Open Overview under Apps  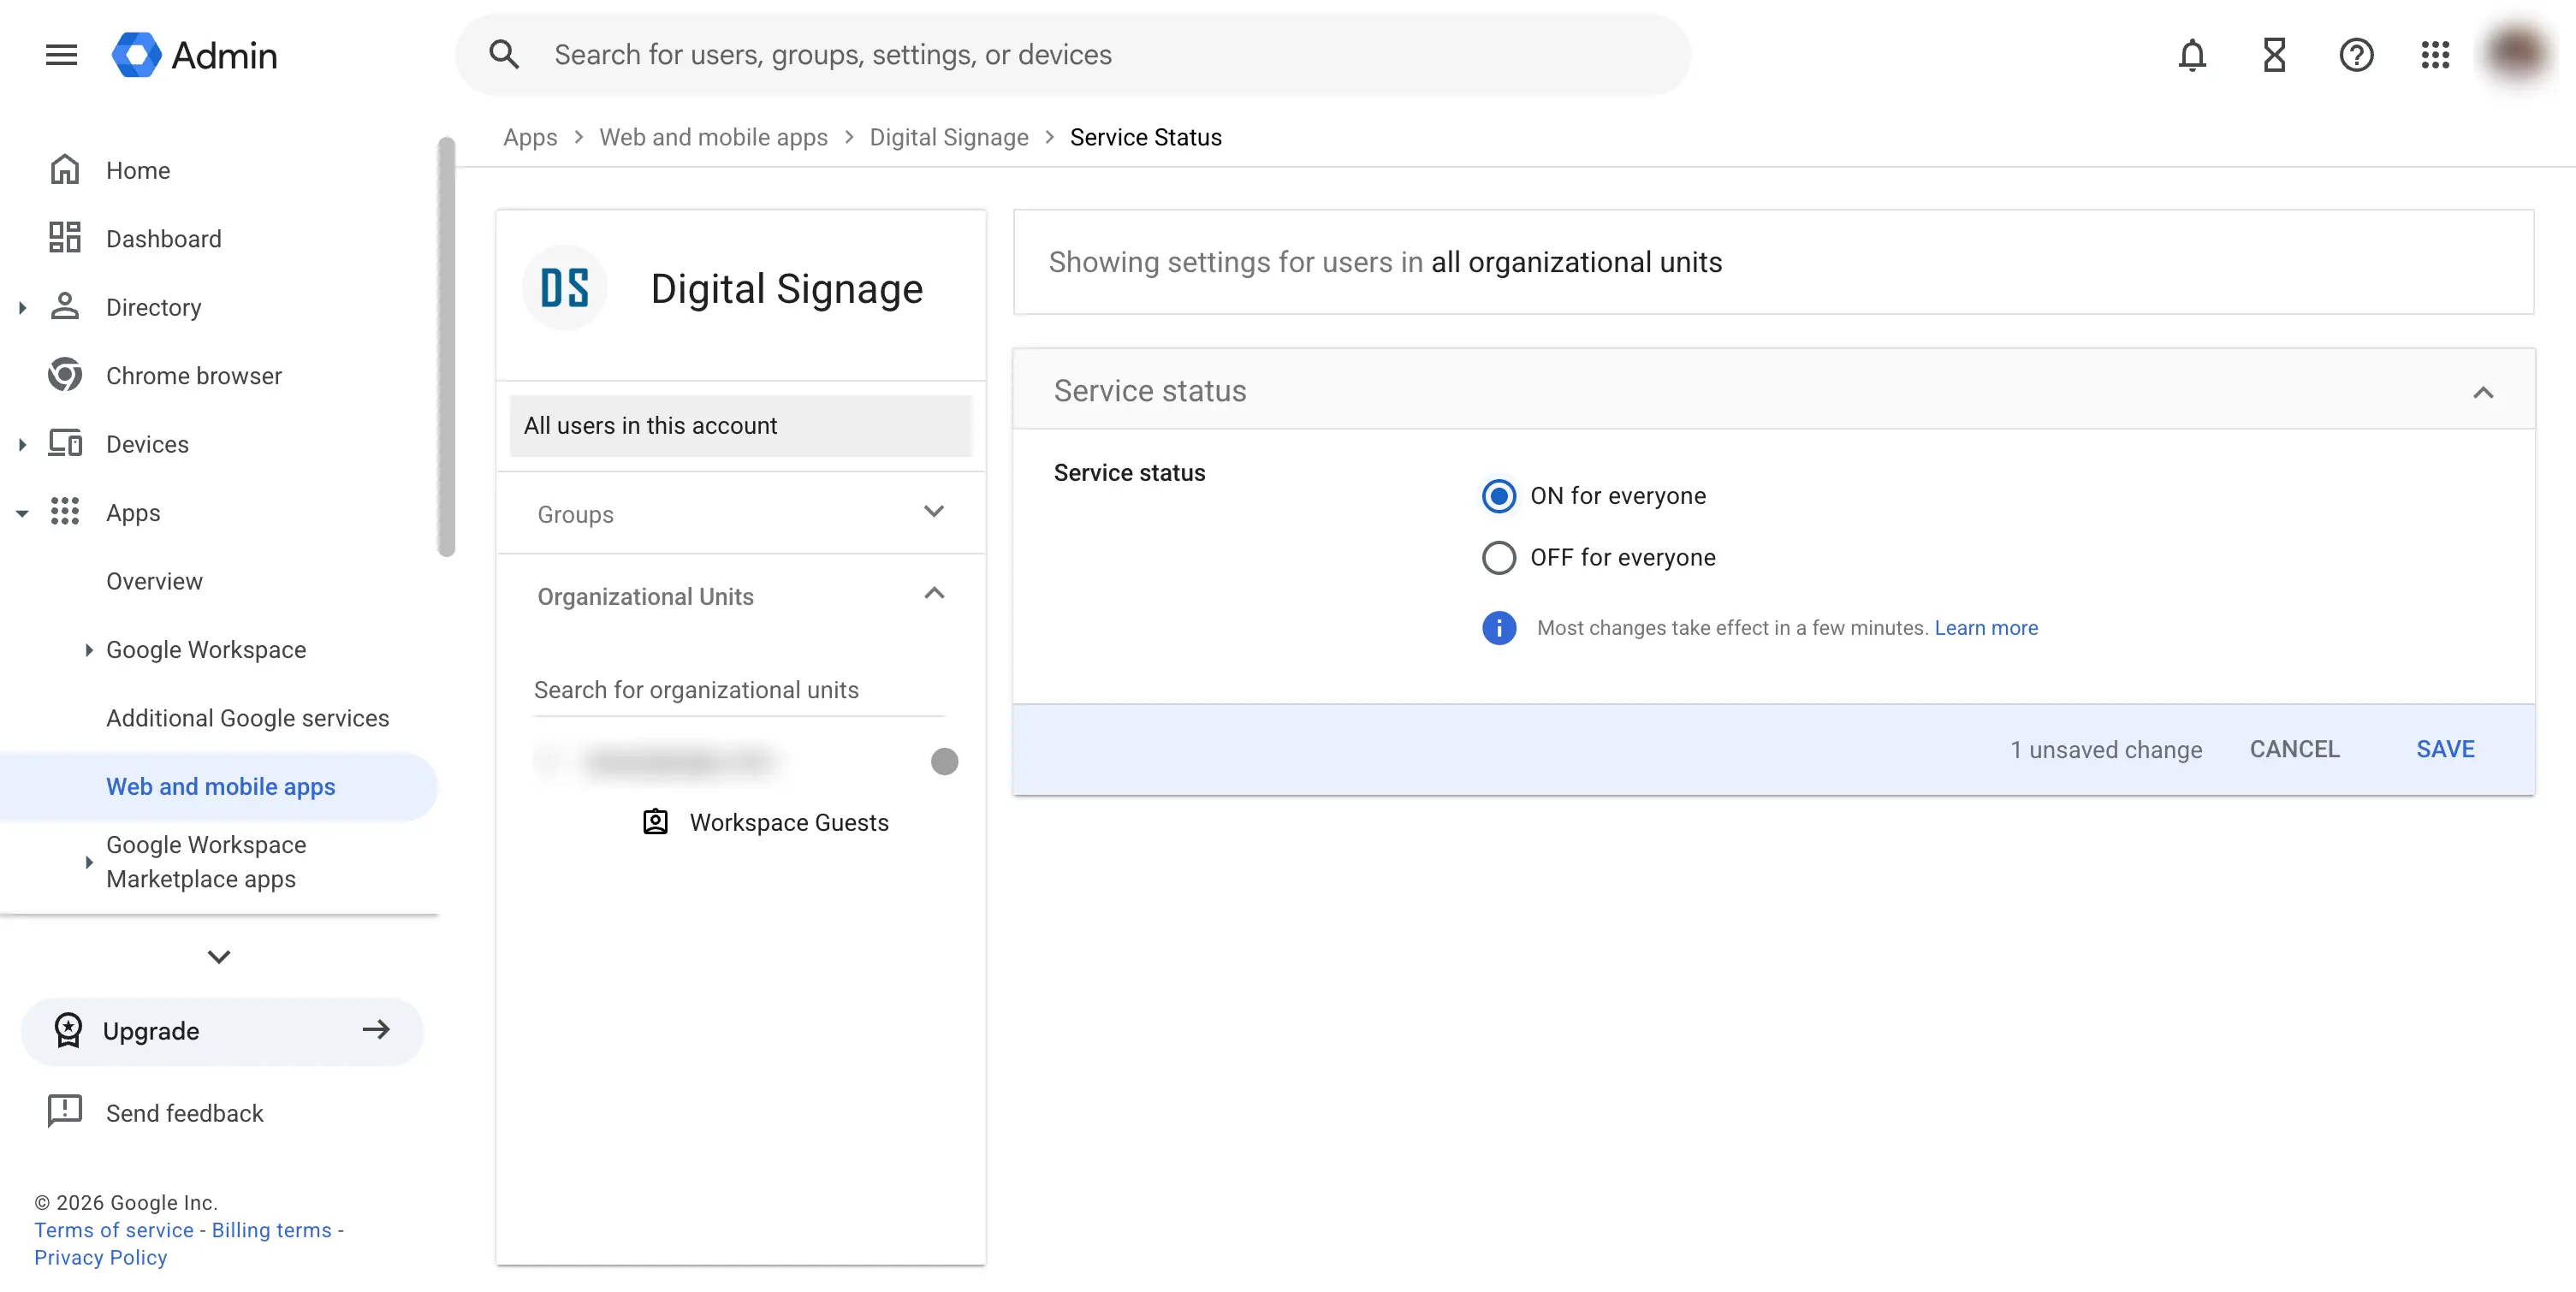point(154,581)
